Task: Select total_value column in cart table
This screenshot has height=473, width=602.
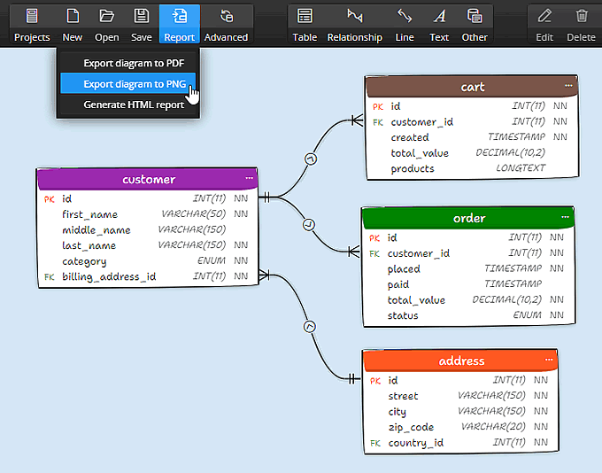Action: 472,153
